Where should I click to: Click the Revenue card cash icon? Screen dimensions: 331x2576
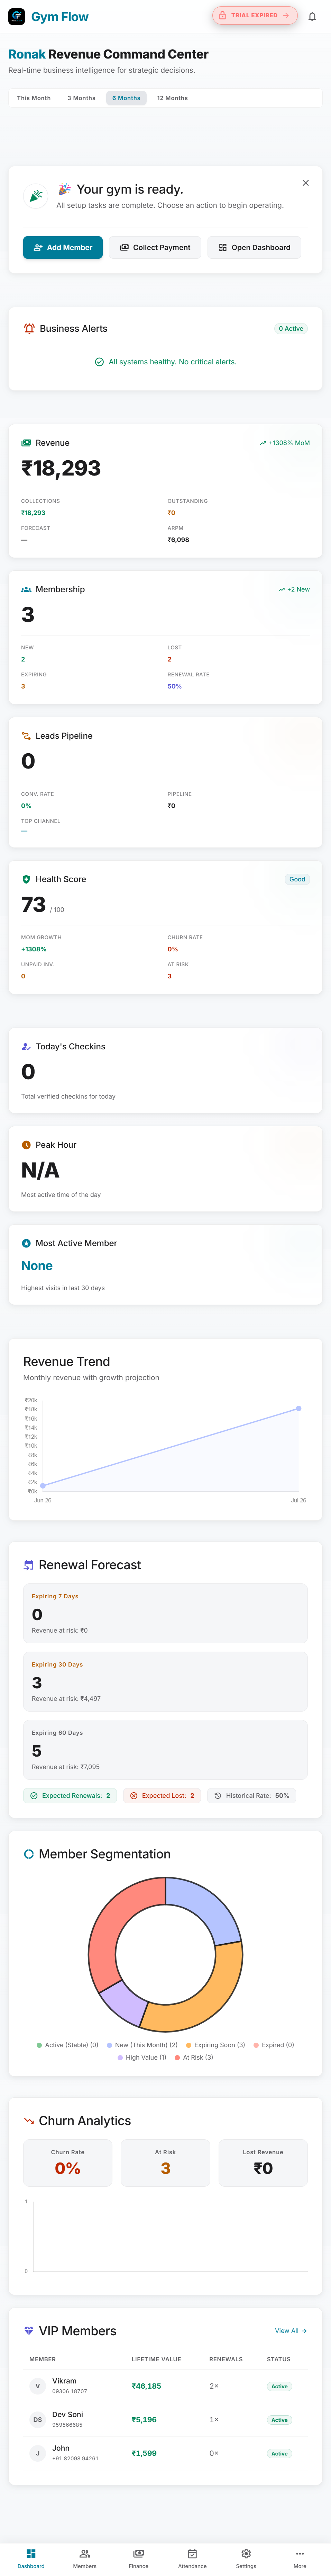(x=26, y=443)
